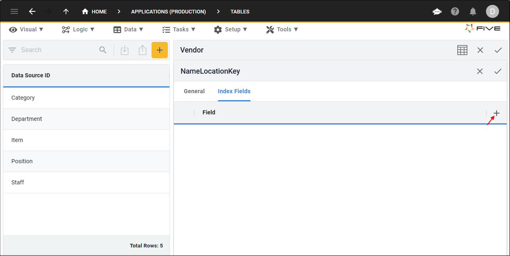Select the Department table row

86,119
